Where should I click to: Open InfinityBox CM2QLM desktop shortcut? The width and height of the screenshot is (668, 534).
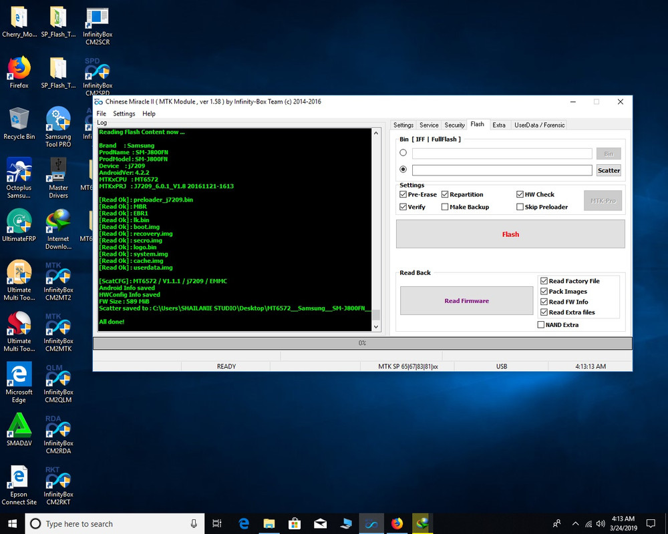click(58, 377)
